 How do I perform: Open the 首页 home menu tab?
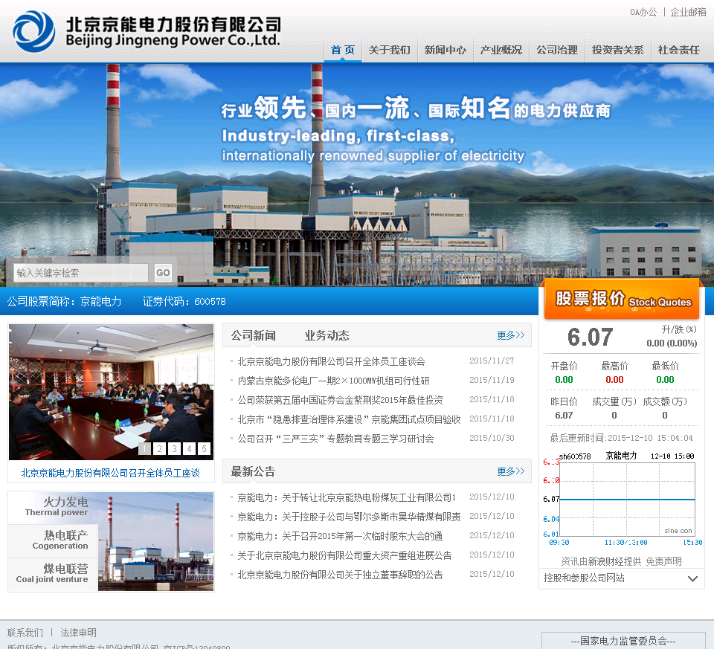343,50
